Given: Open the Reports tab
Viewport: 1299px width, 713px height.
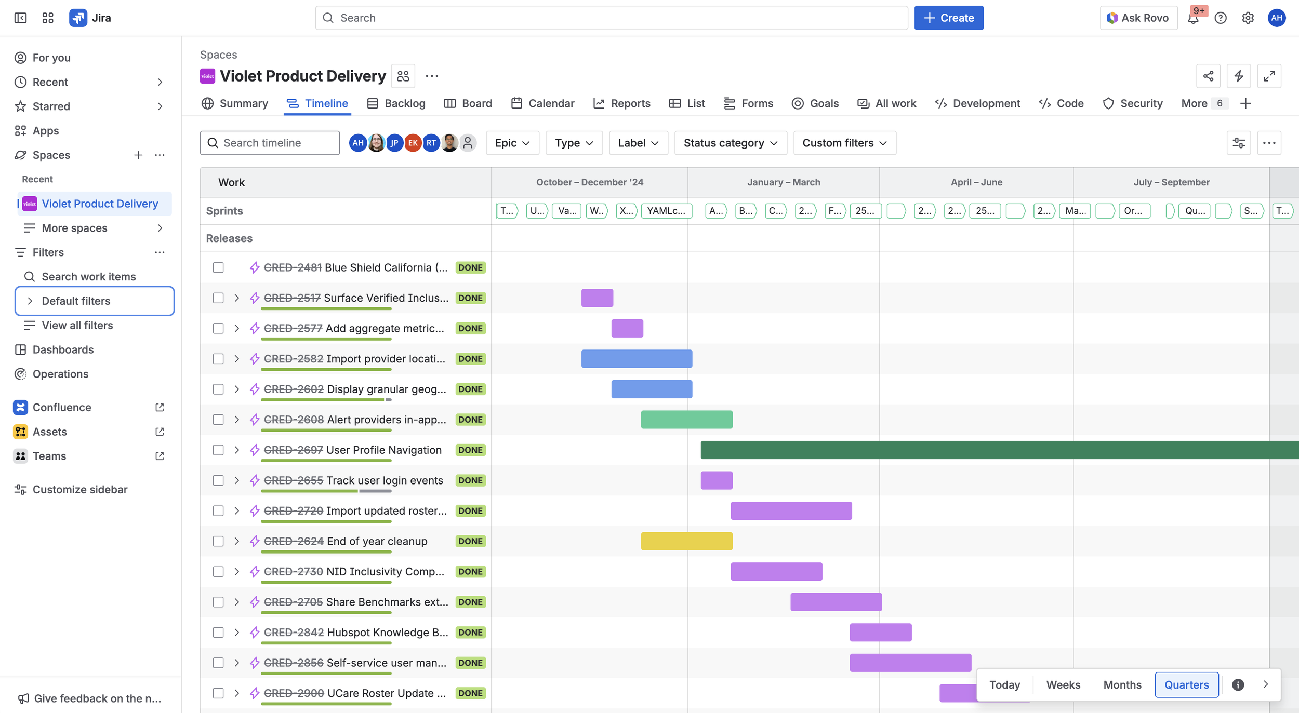Looking at the screenshot, I should pos(621,103).
